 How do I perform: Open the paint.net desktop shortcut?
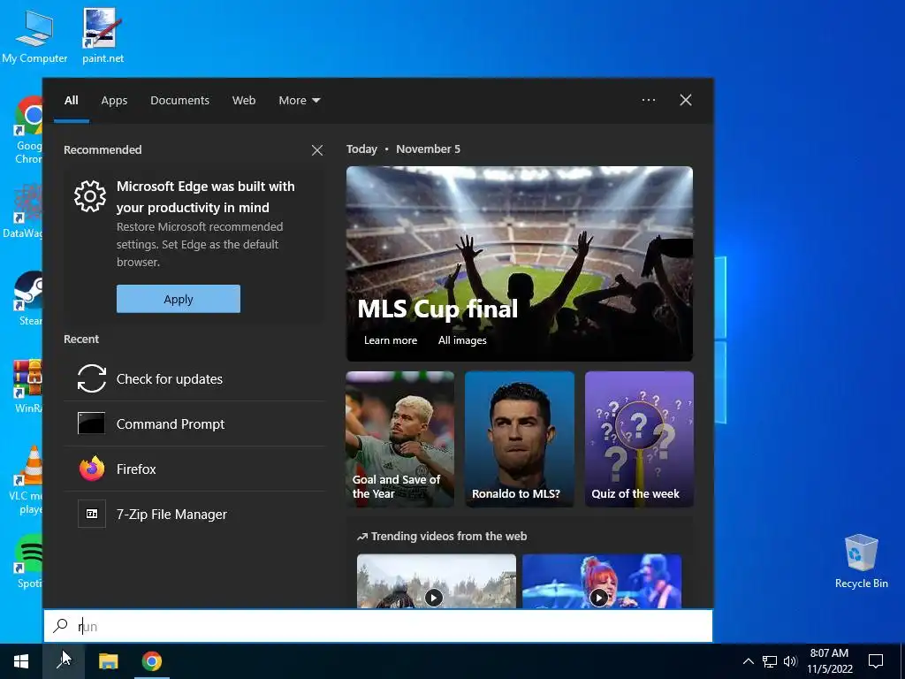click(103, 35)
